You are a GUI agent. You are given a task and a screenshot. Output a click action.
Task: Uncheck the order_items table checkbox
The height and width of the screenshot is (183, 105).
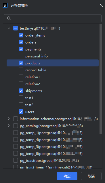tap(21, 35)
